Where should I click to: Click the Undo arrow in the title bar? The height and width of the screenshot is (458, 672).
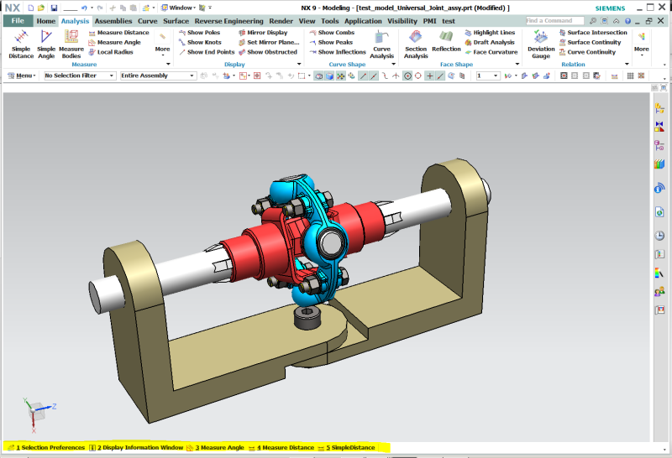click(x=85, y=8)
